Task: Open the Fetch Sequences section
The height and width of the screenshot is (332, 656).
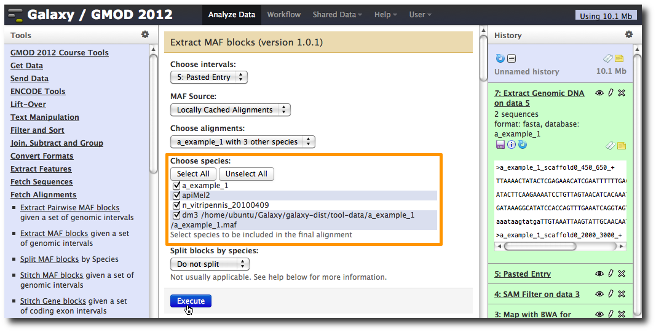Action: (41, 183)
